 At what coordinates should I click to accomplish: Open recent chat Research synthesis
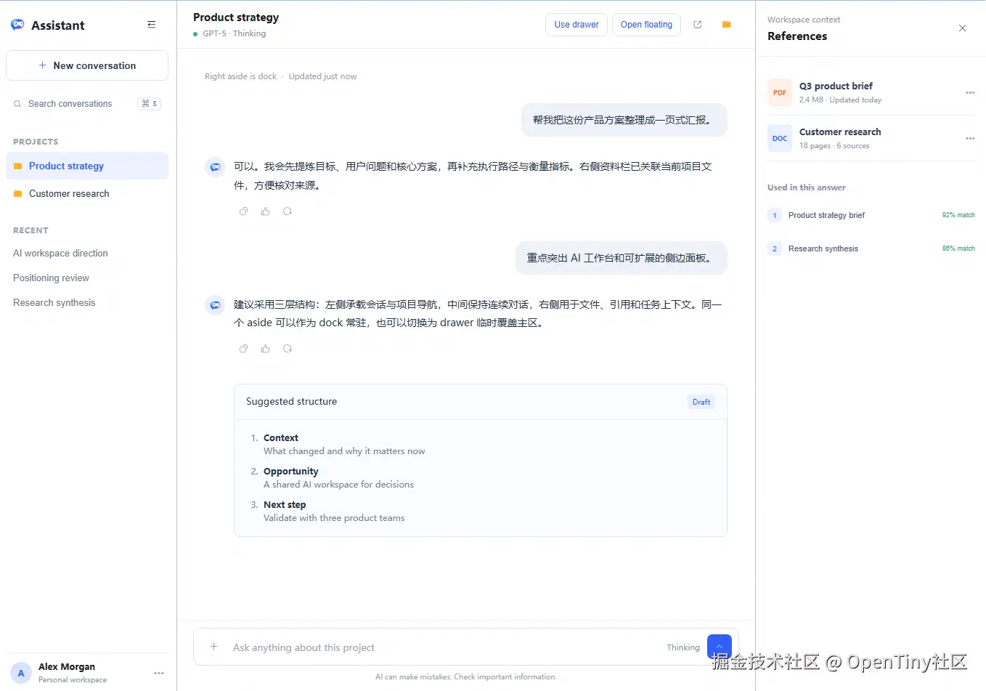tap(54, 302)
